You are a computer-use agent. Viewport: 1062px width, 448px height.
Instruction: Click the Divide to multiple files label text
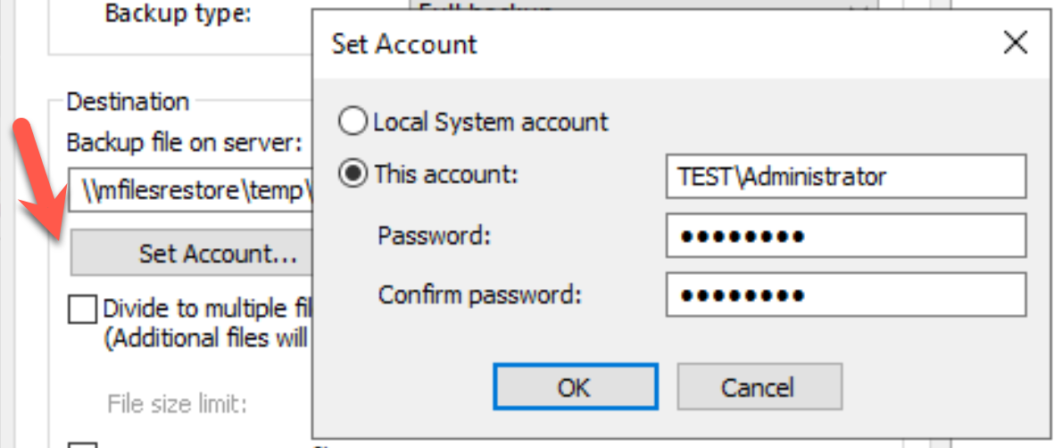206,309
